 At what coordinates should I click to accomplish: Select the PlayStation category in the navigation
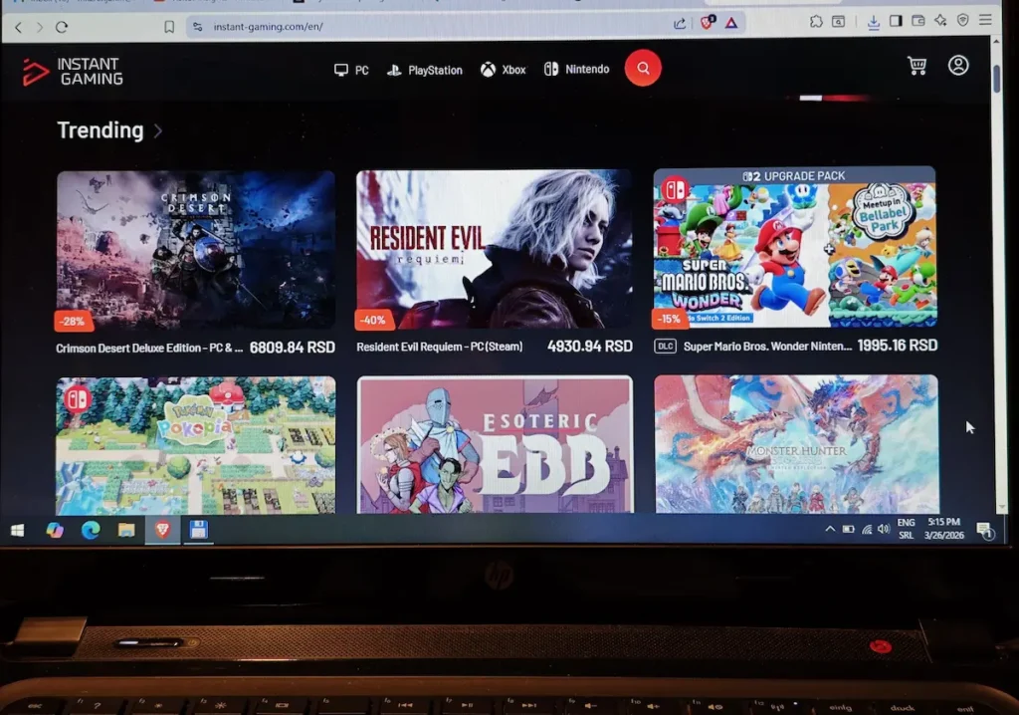pos(424,70)
